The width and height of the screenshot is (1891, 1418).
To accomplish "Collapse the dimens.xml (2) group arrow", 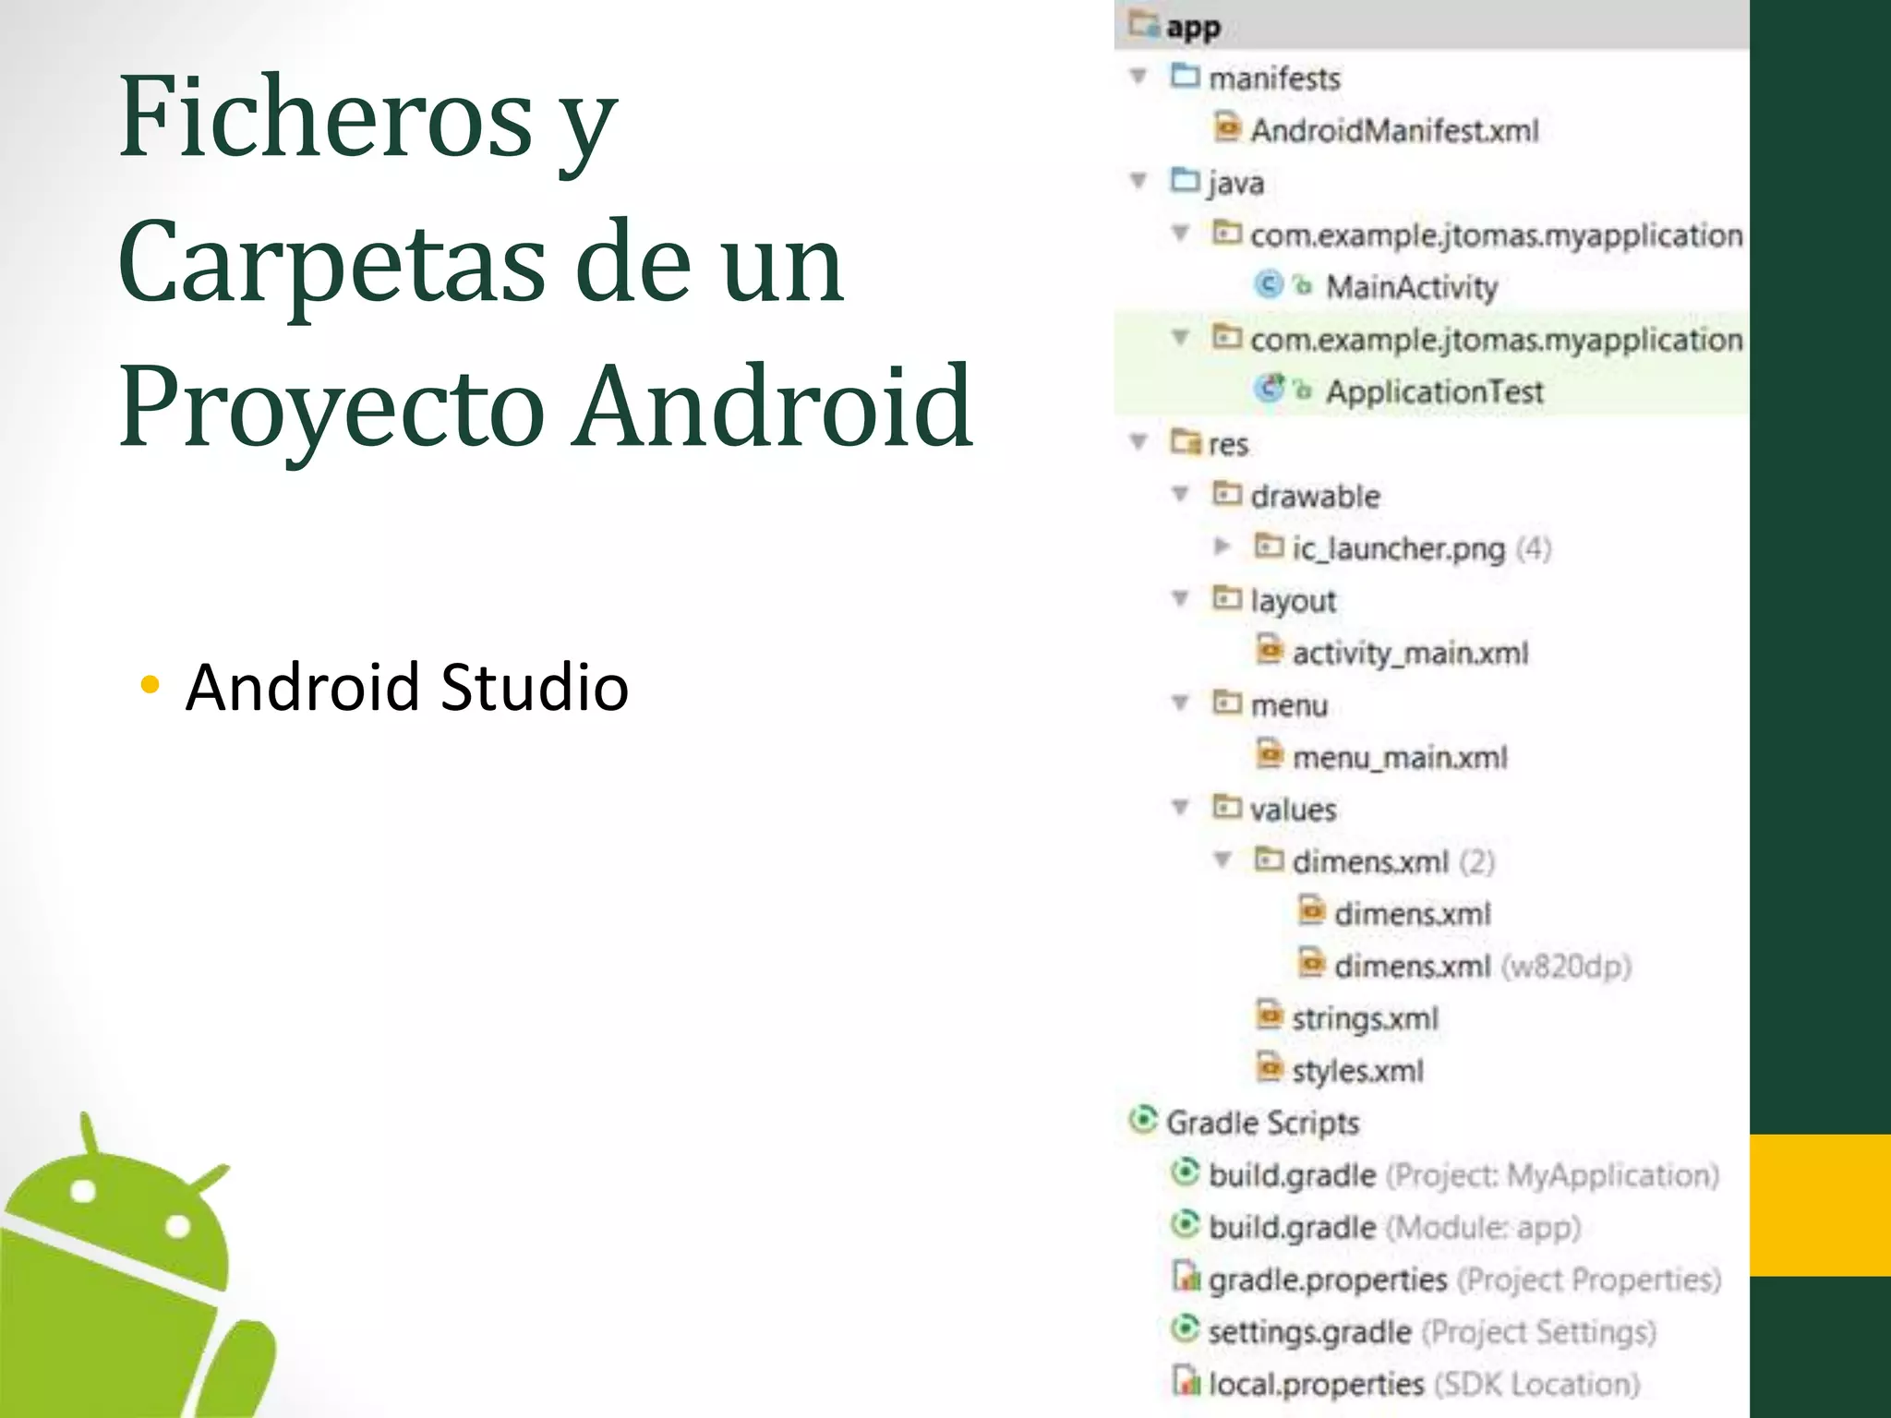I will tap(1222, 860).
